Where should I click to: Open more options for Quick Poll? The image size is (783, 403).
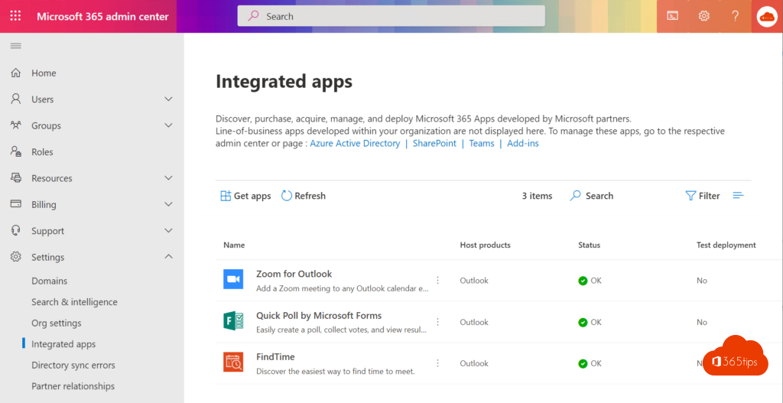click(438, 322)
